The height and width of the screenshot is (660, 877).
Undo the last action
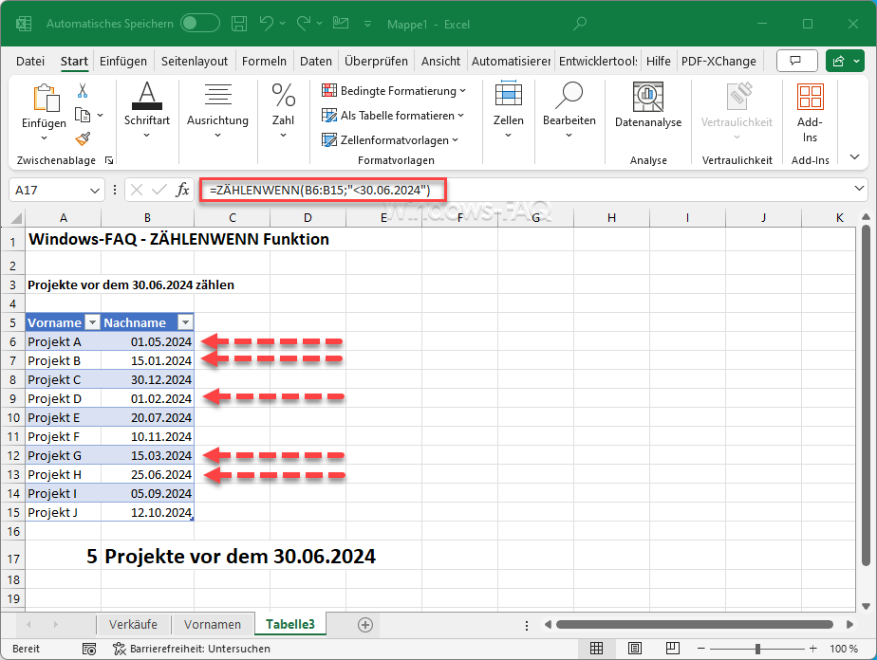(x=267, y=24)
